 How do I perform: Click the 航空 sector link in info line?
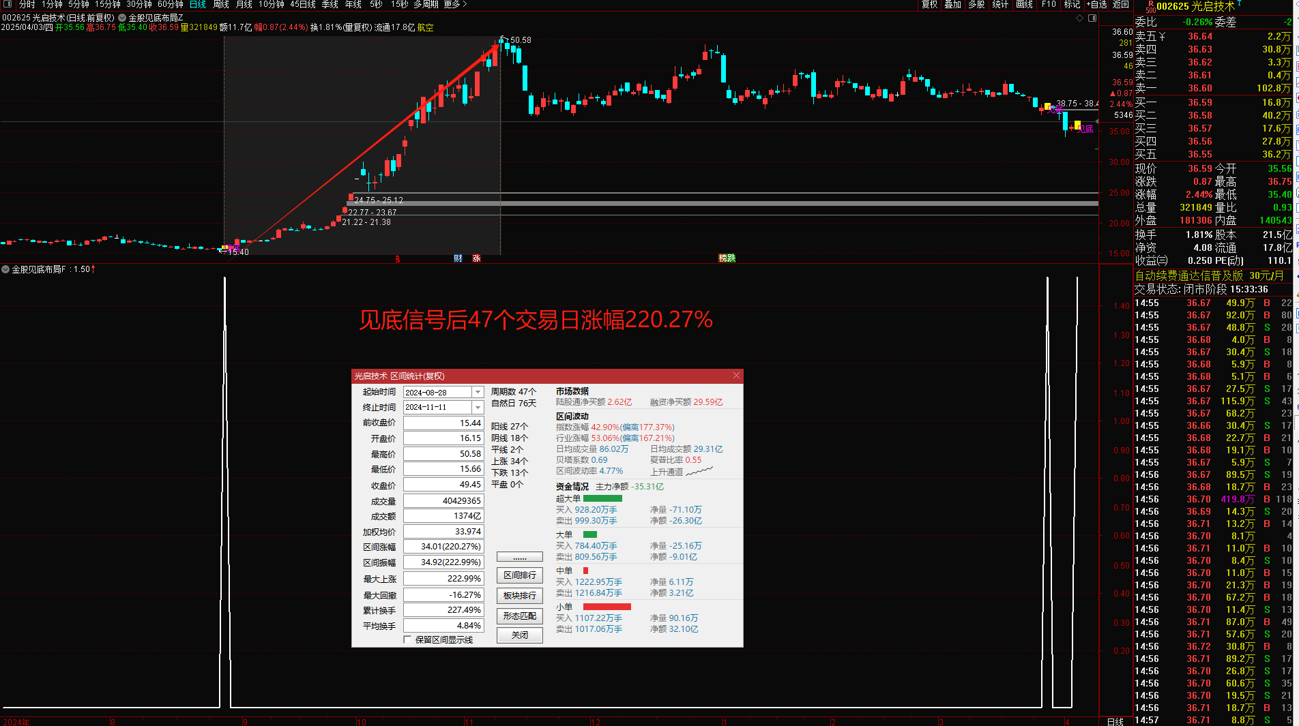[x=425, y=27]
